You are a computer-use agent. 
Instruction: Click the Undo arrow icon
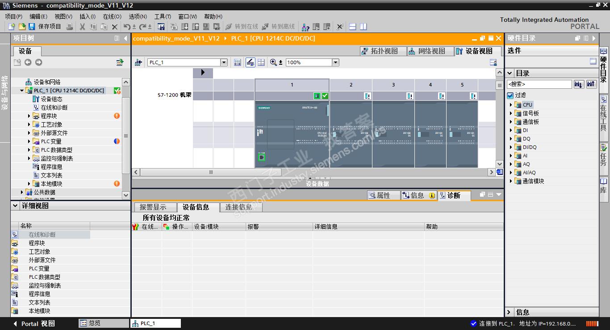pos(127,27)
